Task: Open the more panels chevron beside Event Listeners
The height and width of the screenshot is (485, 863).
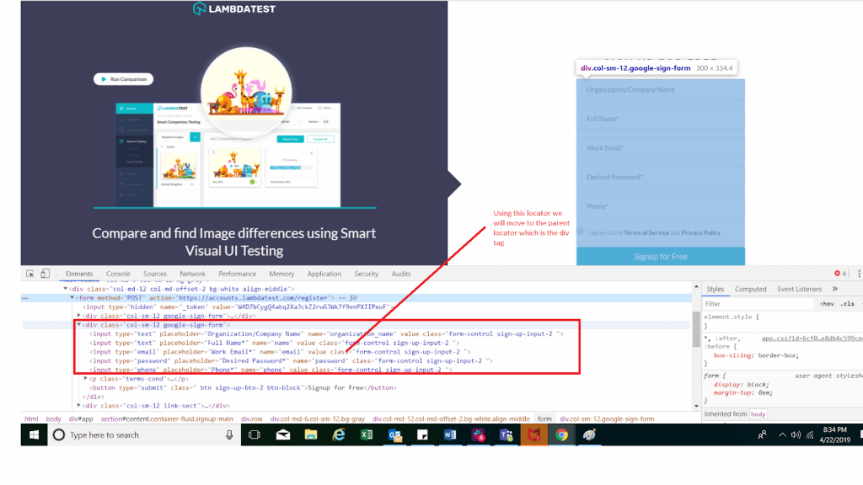Action: pos(834,289)
